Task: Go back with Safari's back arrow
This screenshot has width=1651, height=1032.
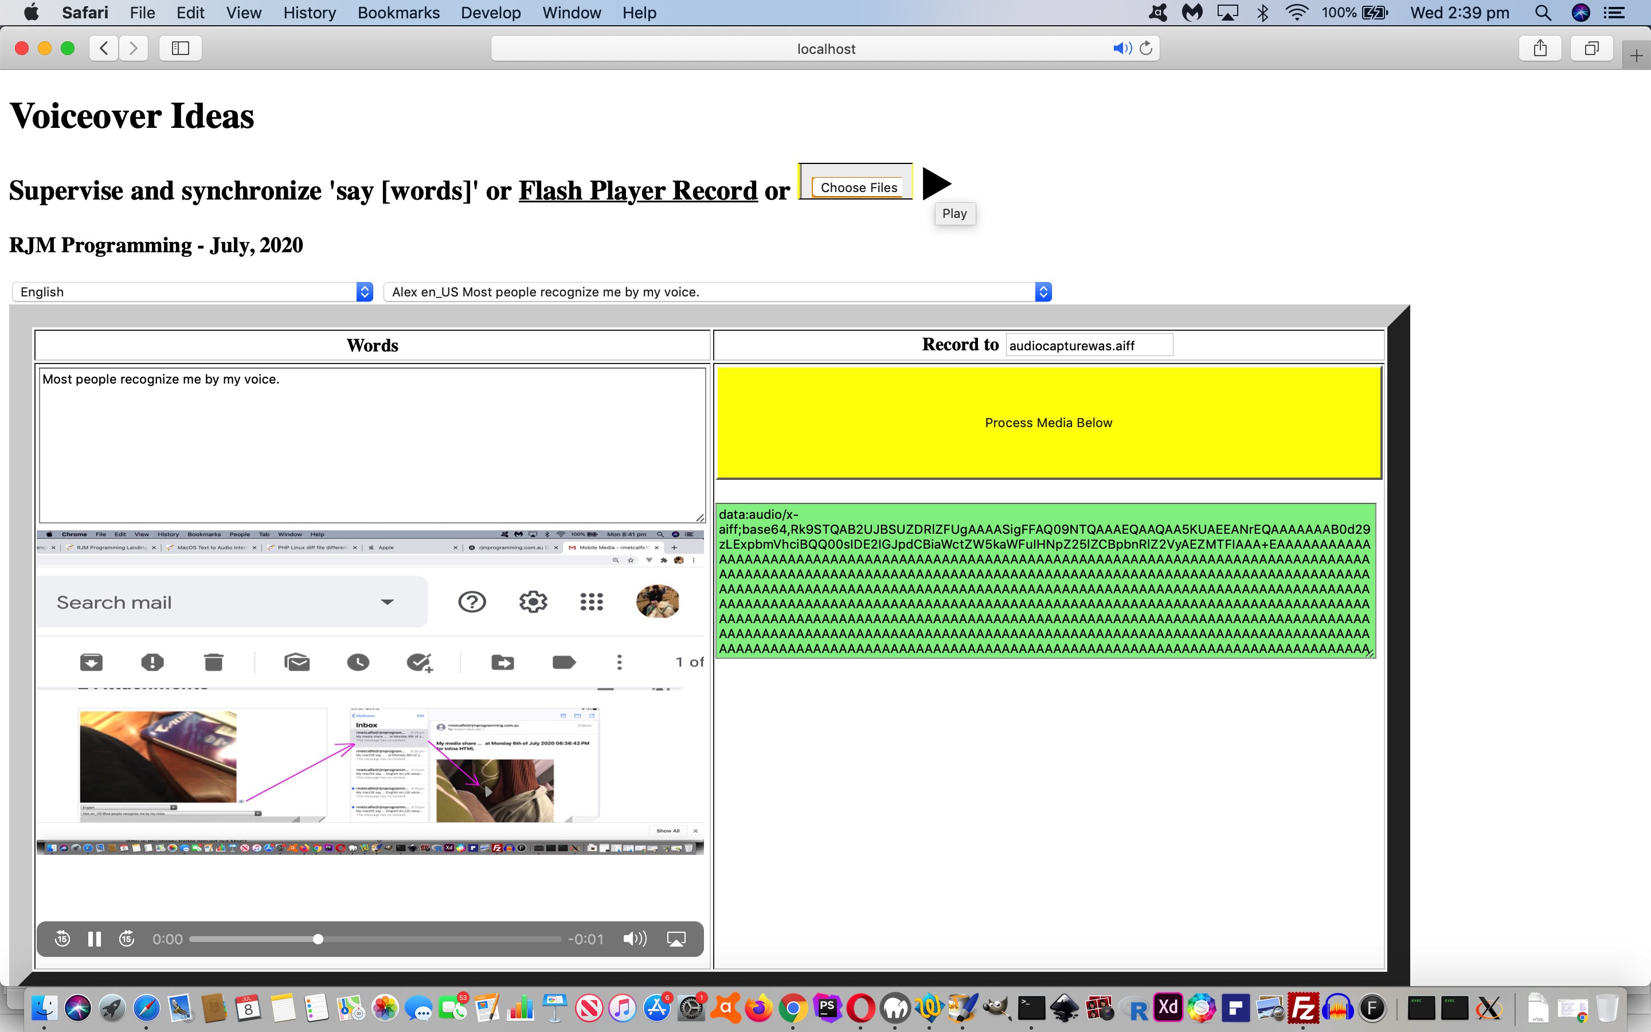Action: [x=104, y=48]
